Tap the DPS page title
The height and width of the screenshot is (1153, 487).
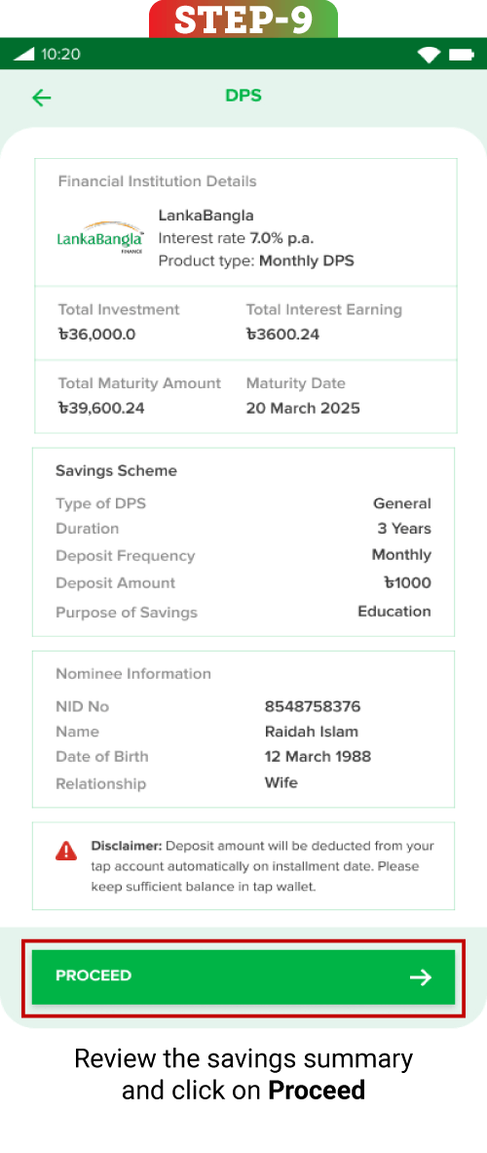[x=243, y=96]
